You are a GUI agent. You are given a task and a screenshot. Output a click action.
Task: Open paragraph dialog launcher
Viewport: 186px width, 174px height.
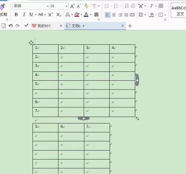click(165, 20)
